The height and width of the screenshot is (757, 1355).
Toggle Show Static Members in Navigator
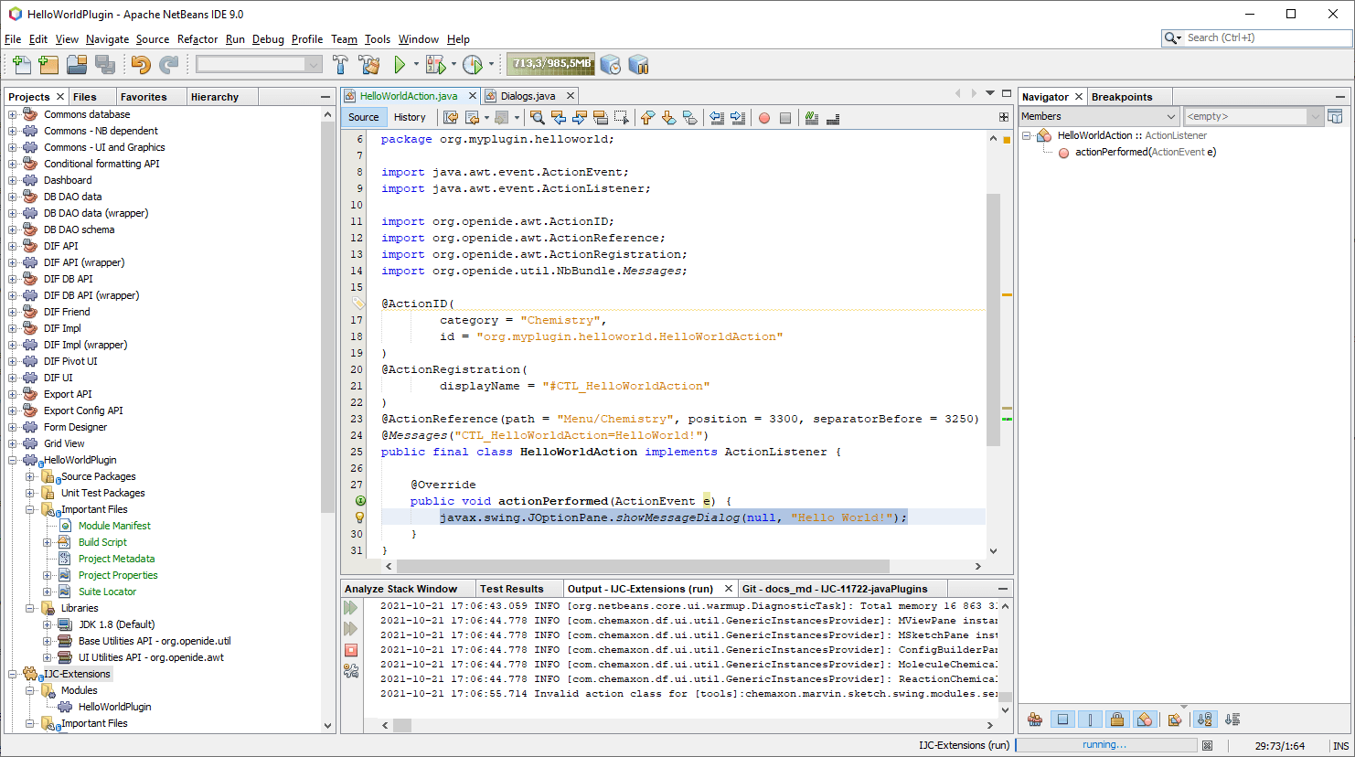(x=1090, y=720)
